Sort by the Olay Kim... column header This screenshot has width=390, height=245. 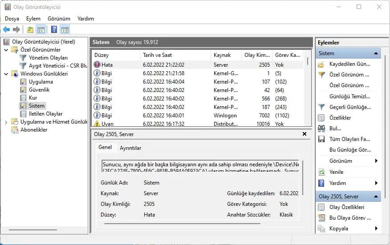pos(257,55)
